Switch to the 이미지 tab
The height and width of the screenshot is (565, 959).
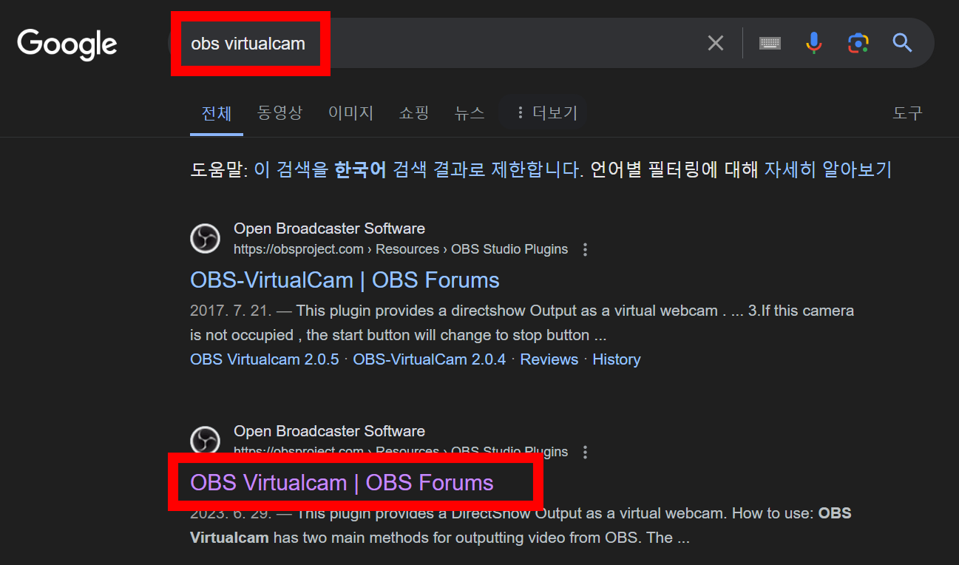coord(350,113)
